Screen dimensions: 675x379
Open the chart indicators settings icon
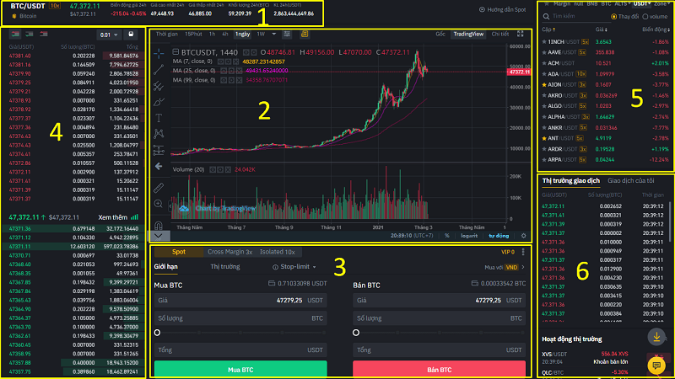tap(287, 34)
